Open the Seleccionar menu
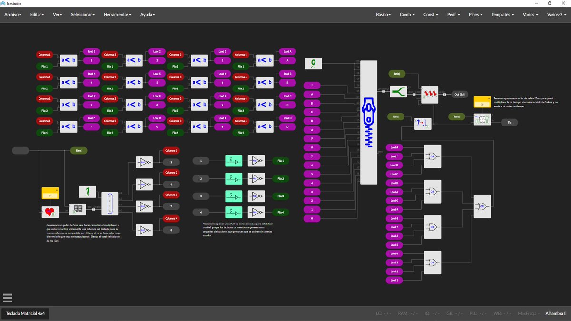This screenshot has height=321, width=571. (83, 15)
